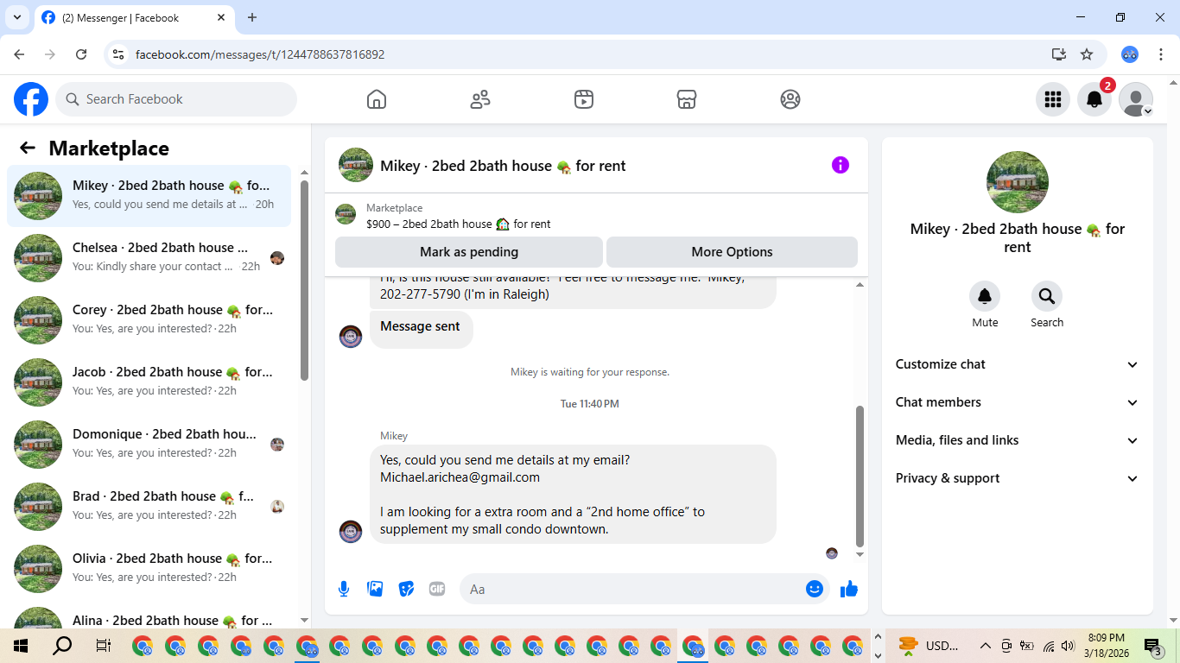1180x663 pixels.
Task: Expand Chat members section
Action: pos(1018,402)
